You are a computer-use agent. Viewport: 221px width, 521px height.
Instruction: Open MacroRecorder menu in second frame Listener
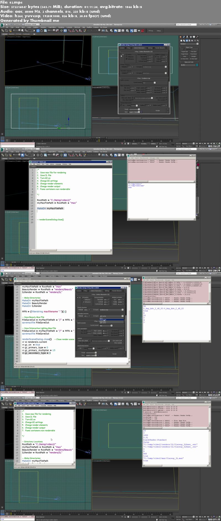144,158
